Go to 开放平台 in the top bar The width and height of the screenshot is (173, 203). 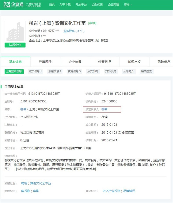[x=81, y=5]
